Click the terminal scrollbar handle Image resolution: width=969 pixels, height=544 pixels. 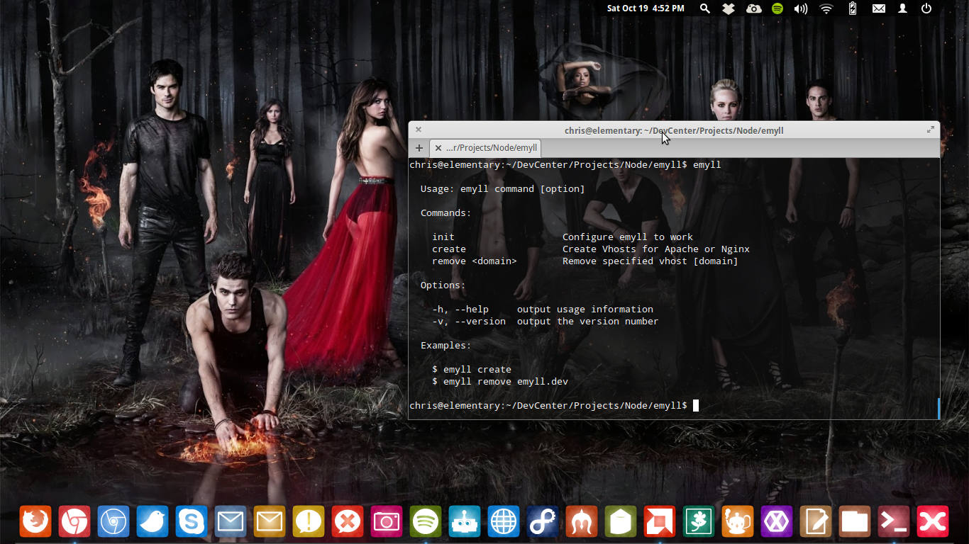pyautogui.click(x=938, y=408)
